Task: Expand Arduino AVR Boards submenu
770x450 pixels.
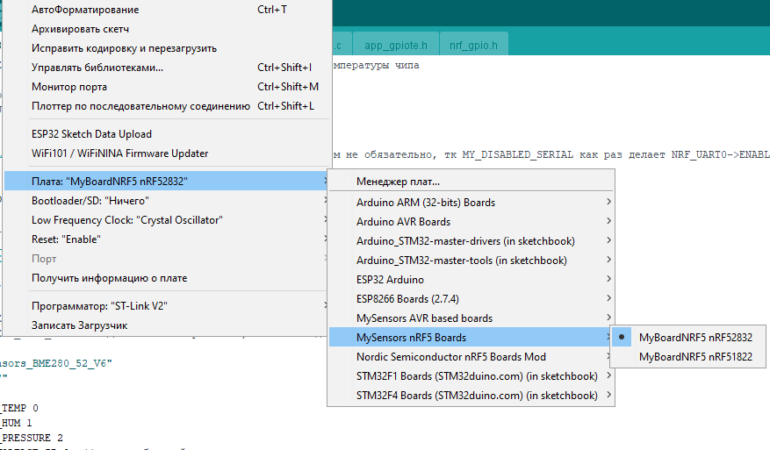Action: [x=403, y=221]
